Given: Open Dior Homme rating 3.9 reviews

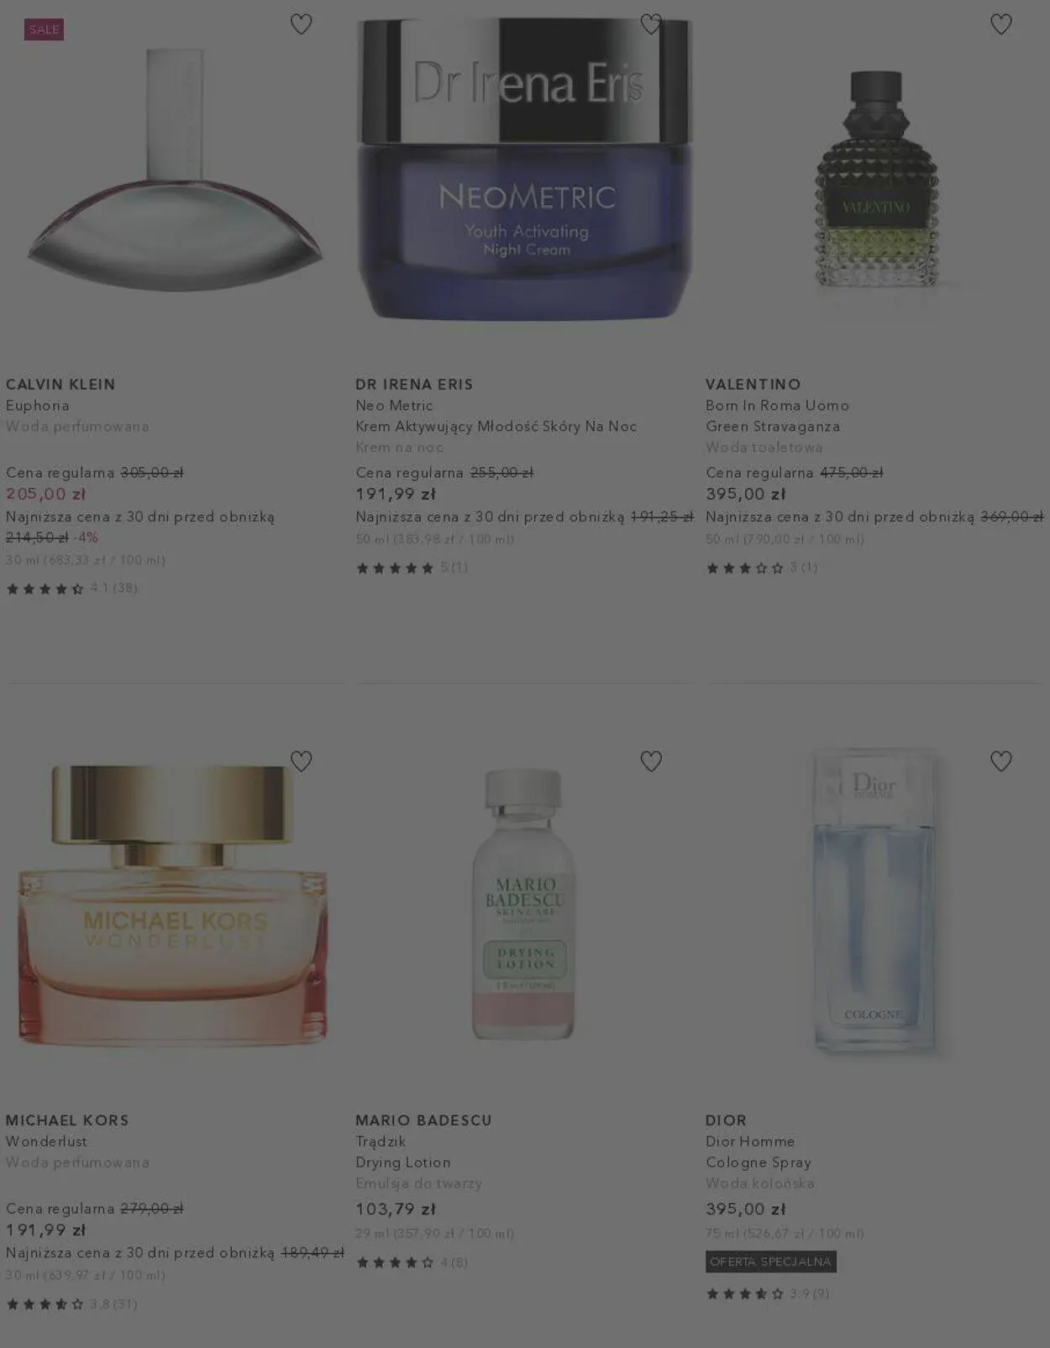Looking at the screenshot, I should (768, 1293).
